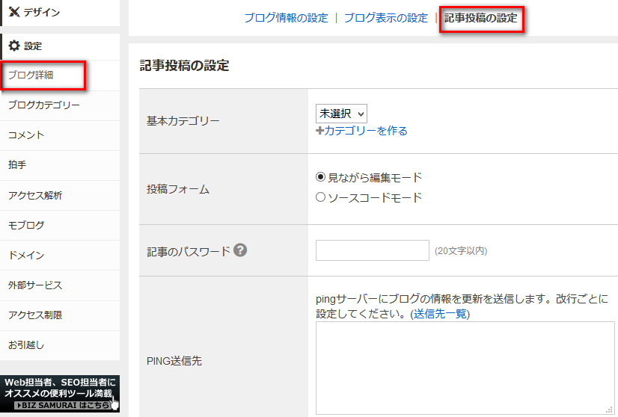The width and height of the screenshot is (618, 417).
Task: Click the textarea resize handle in PING送信先
Action: (609, 410)
